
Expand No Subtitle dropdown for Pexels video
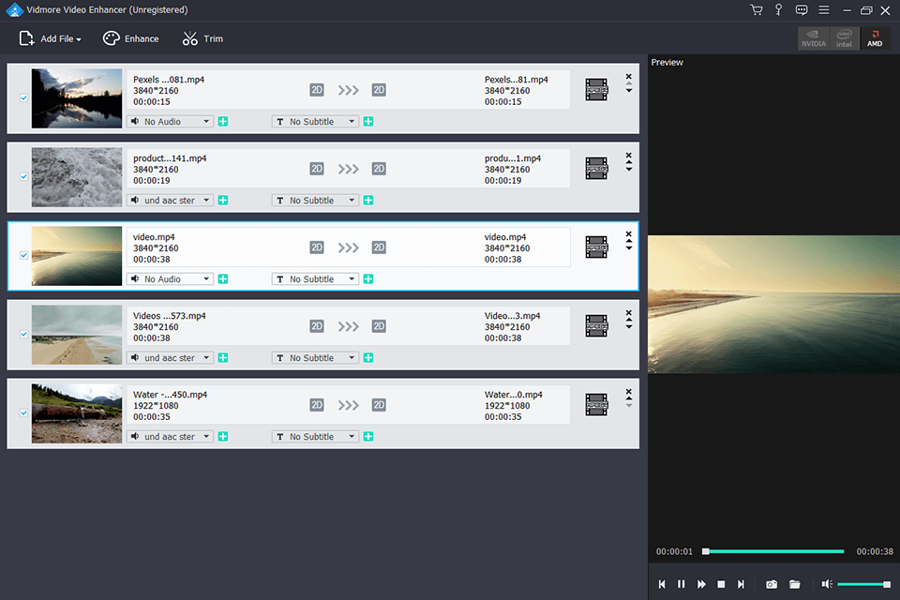pos(315,122)
